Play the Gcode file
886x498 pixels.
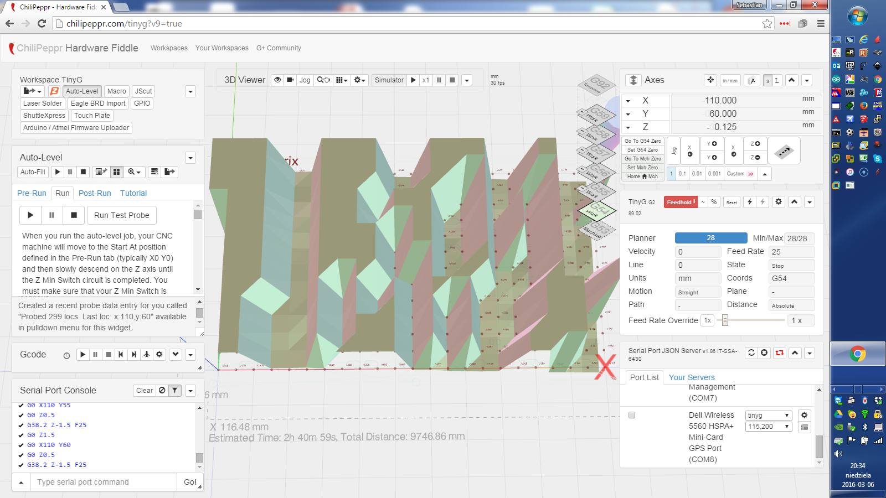click(x=83, y=355)
